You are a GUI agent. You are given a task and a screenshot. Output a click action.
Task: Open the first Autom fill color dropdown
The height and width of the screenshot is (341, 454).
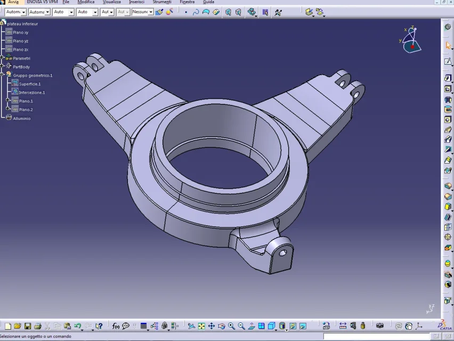24,12
